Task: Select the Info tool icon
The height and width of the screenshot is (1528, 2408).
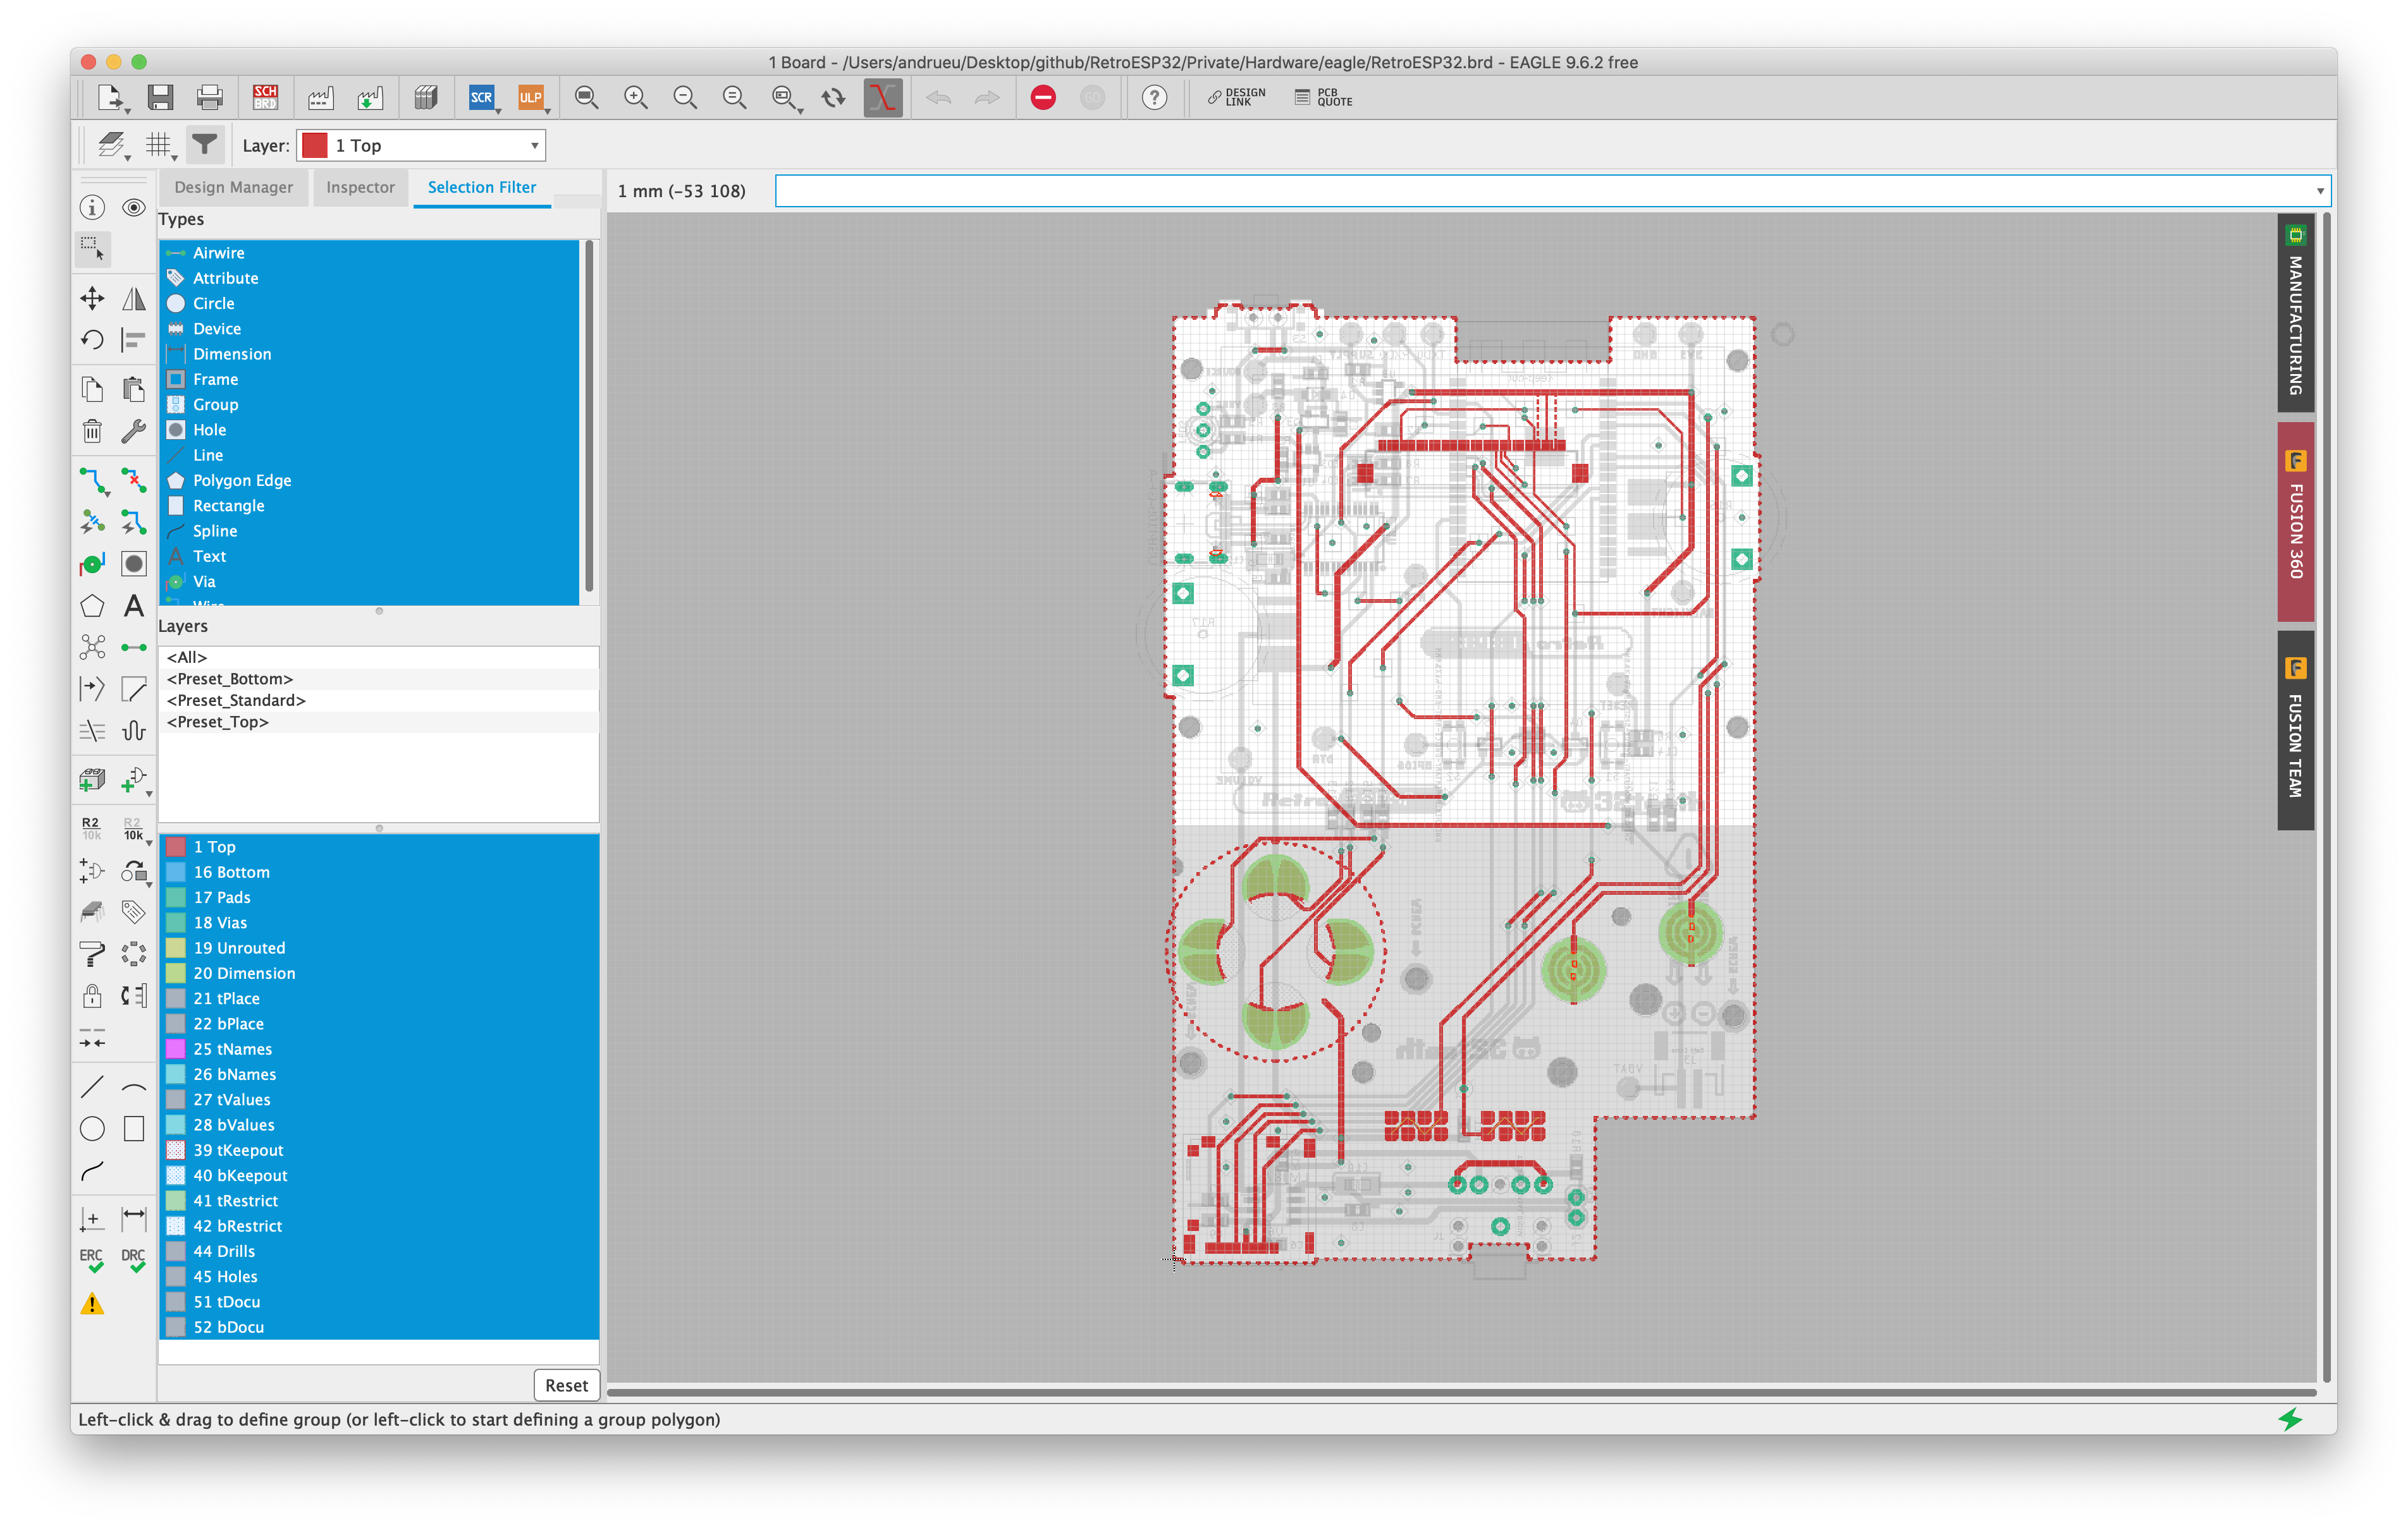Action: click(x=92, y=207)
